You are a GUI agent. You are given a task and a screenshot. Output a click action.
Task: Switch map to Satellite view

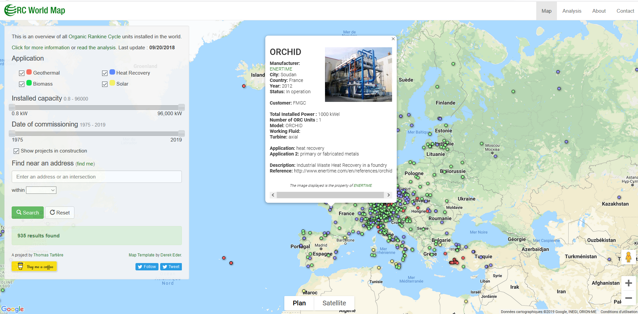point(334,303)
